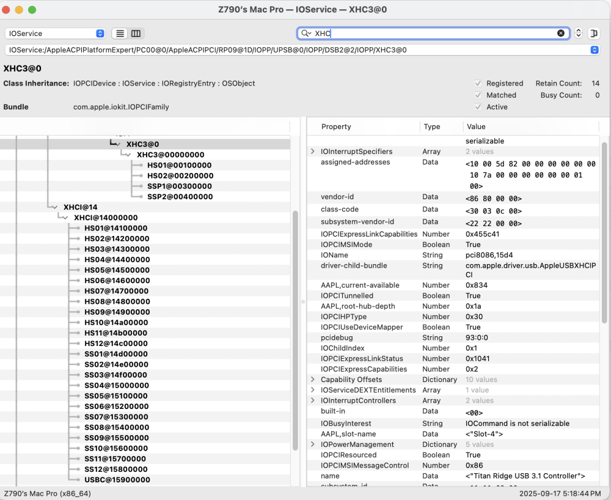The image size is (611, 500).
Task: Select the SS04@15000000 port entry
Action: (x=117, y=386)
